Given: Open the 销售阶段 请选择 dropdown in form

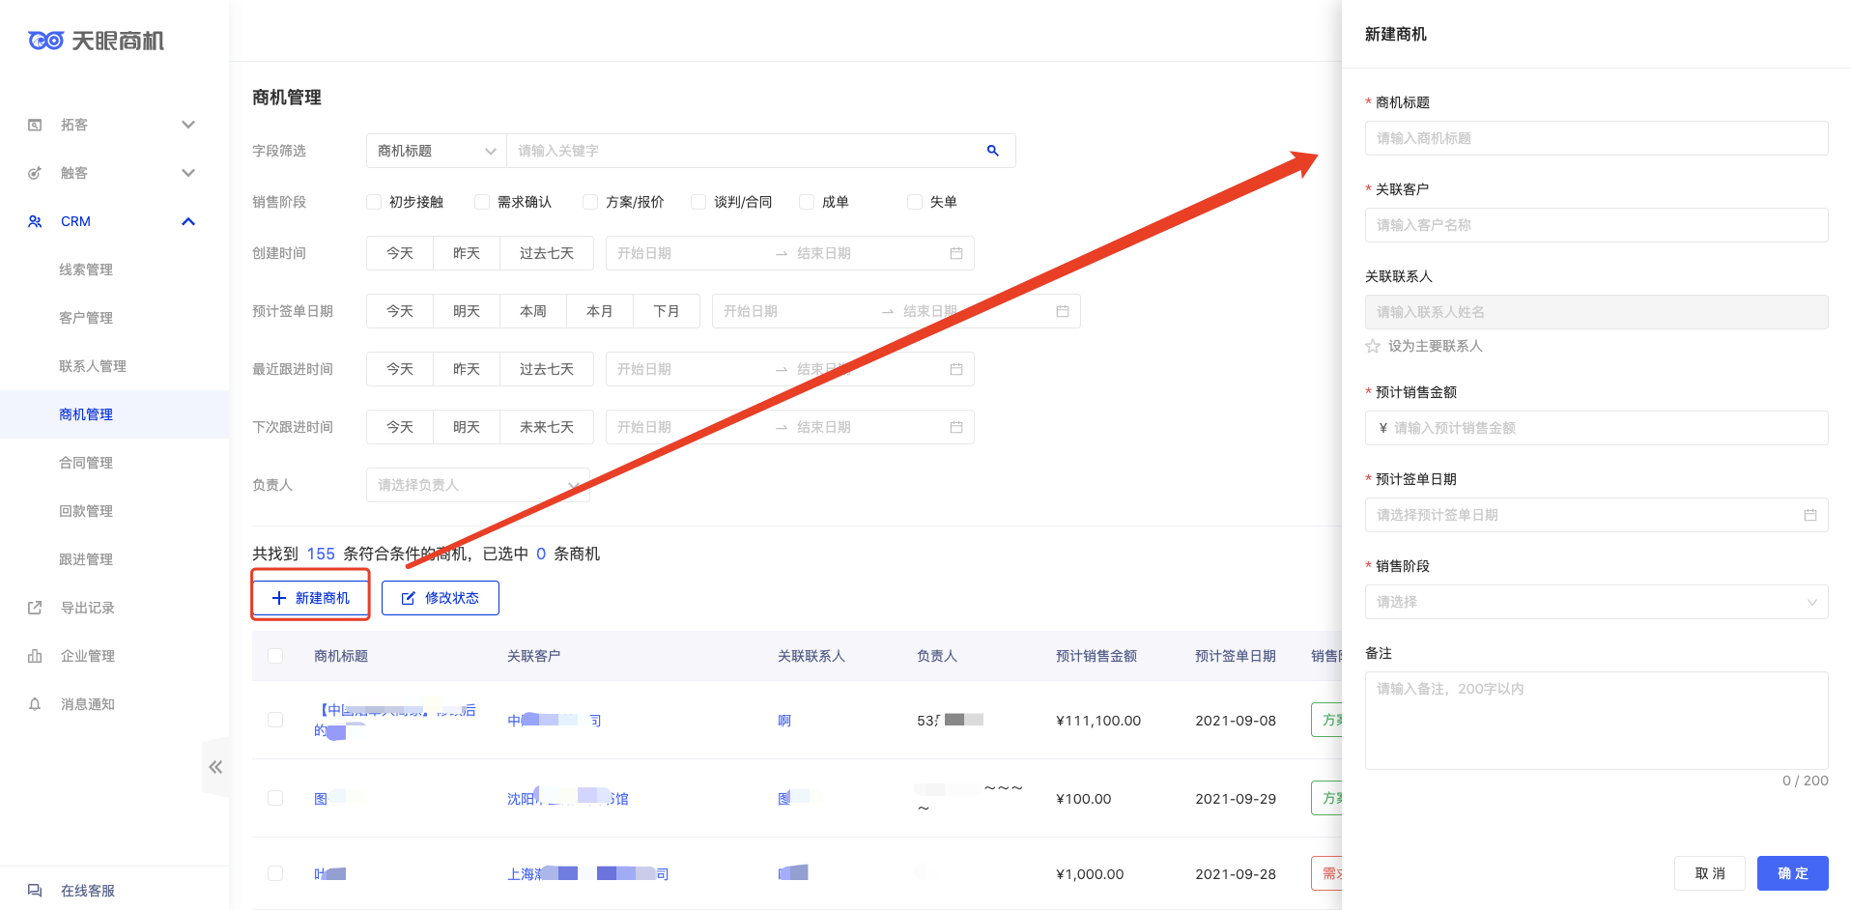Looking at the screenshot, I should (x=1596, y=602).
